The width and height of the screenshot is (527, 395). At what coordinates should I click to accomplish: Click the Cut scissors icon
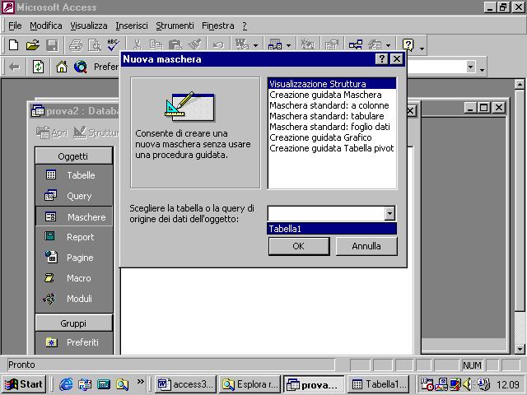(138, 45)
